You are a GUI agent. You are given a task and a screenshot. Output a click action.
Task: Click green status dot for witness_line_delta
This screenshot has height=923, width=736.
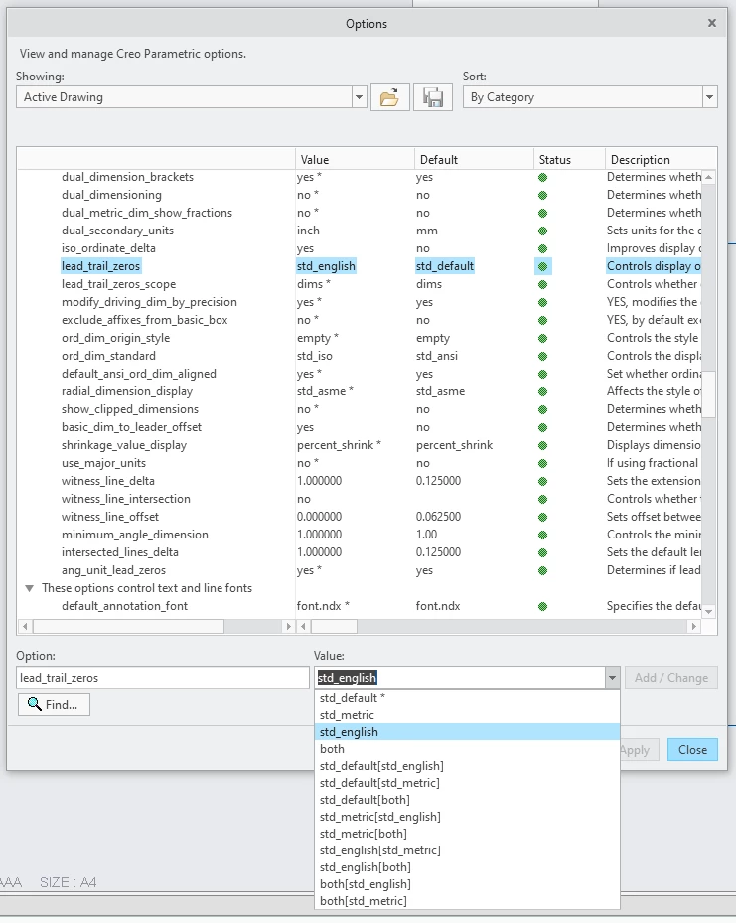click(542, 481)
